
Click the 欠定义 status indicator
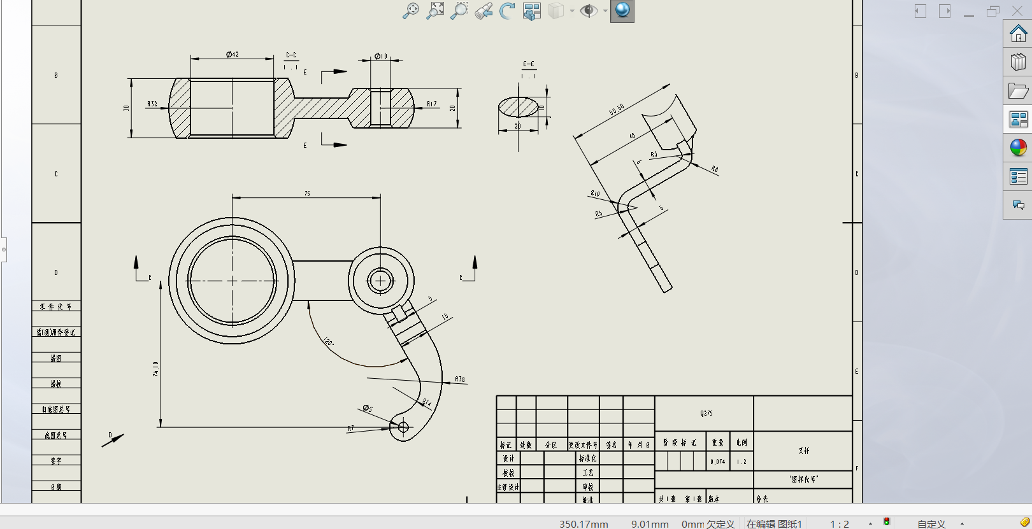click(x=720, y=524)
